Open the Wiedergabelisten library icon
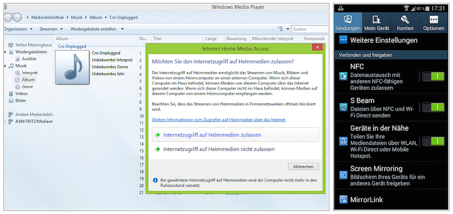 point(11,52)
